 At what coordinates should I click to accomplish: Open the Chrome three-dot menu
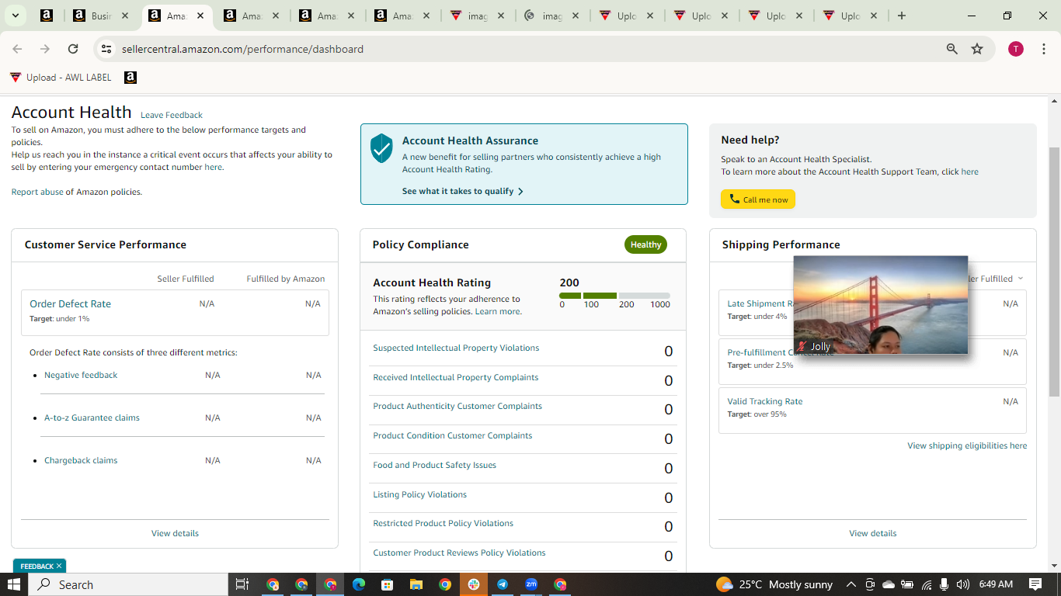(1043, 49)
